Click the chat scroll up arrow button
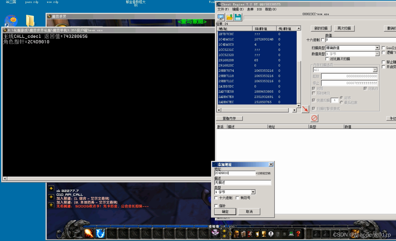The height and width of the screenshot is (241, 396). (x=51, y=188)
